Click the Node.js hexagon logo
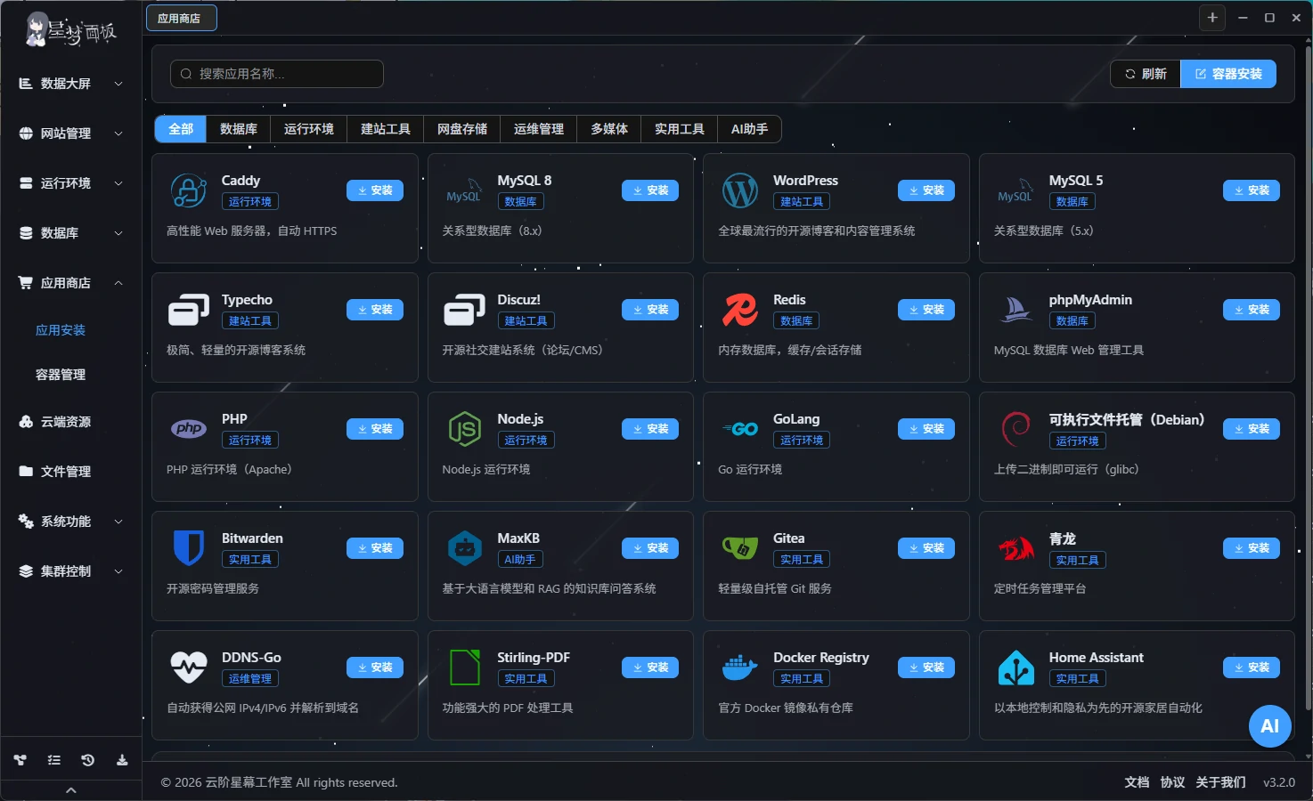Screen dimensions: 1313x801 click(464, 429)
